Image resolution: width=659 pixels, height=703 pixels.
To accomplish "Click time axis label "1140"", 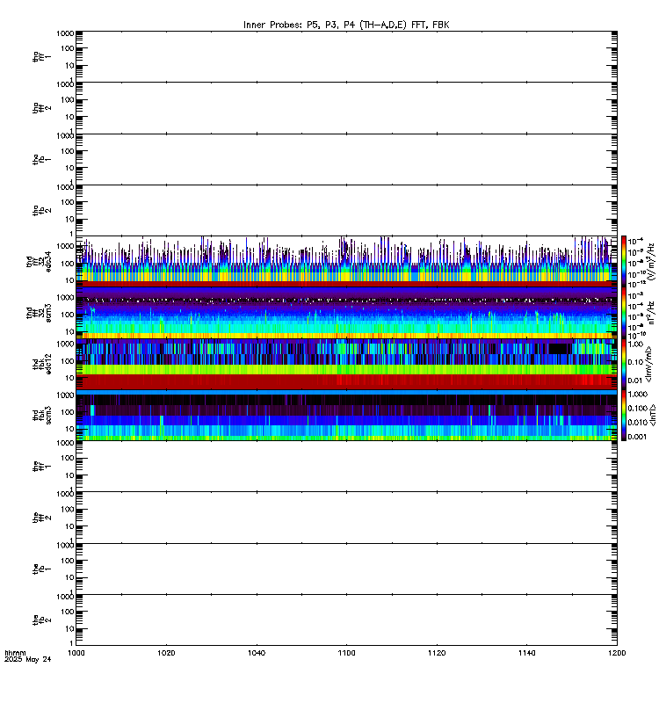I will pyautogui.click(x=526, y=653).
